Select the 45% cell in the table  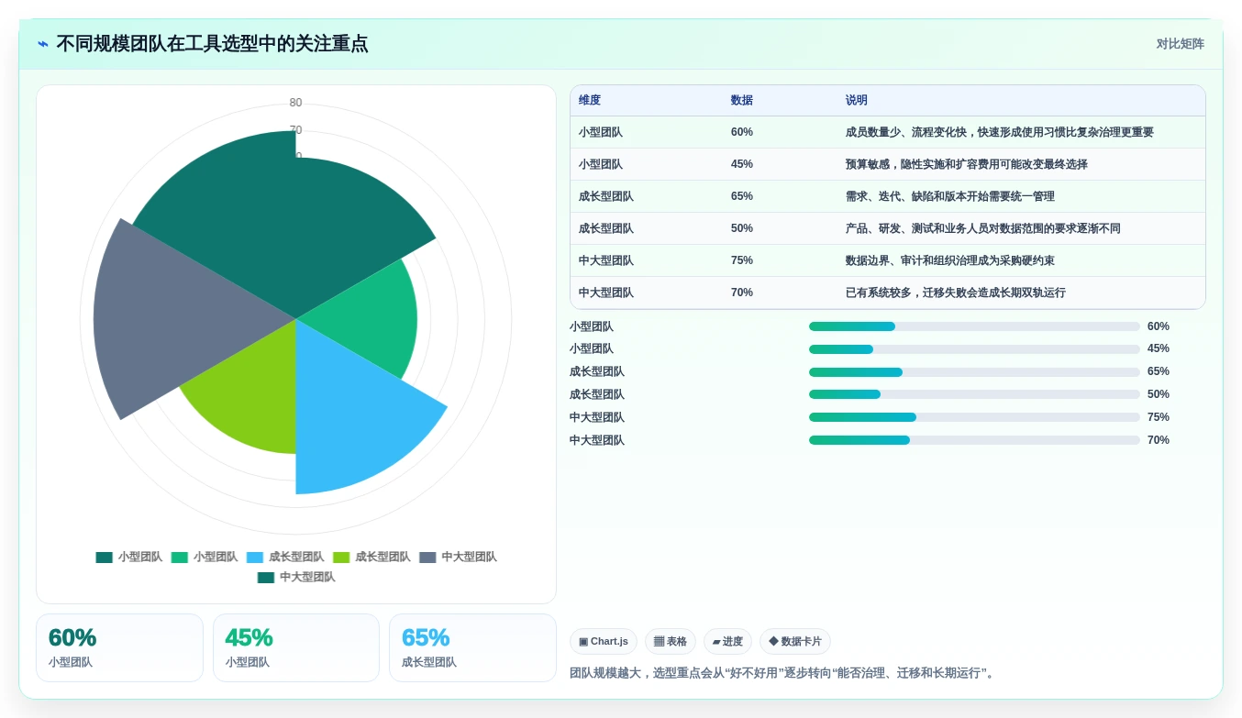pyautogui.click(x=742, y=164)
